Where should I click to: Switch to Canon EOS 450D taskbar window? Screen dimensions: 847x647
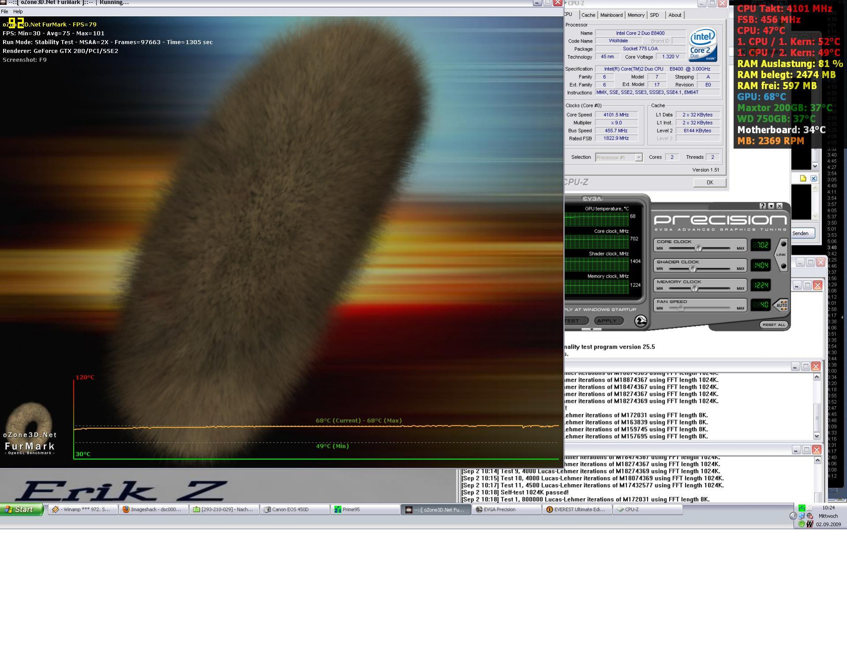point(295,509)
